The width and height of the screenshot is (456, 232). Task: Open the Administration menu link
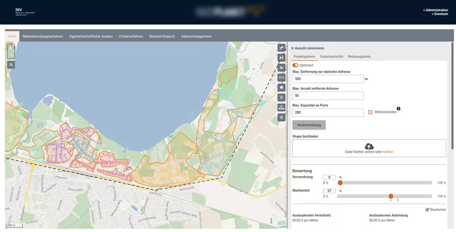click(435, 10)
